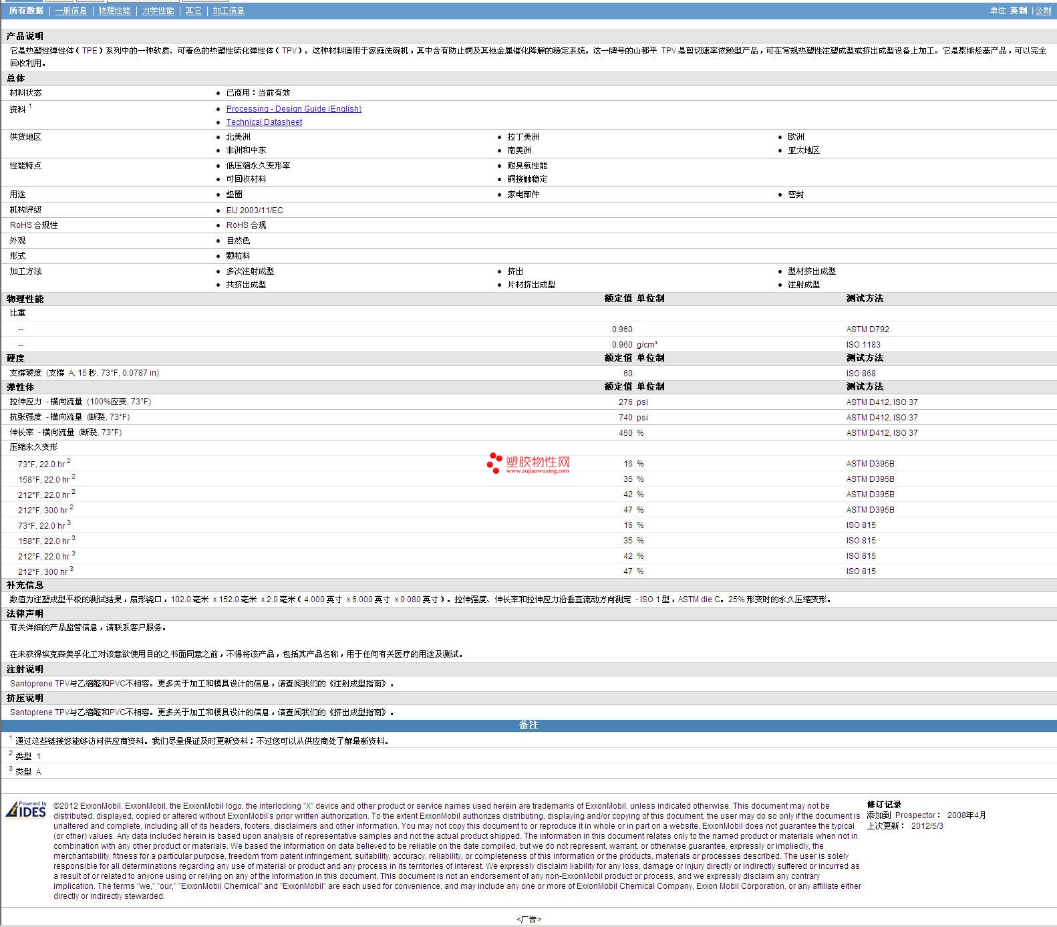Click ISO 815 in the 47 % row

861,571
